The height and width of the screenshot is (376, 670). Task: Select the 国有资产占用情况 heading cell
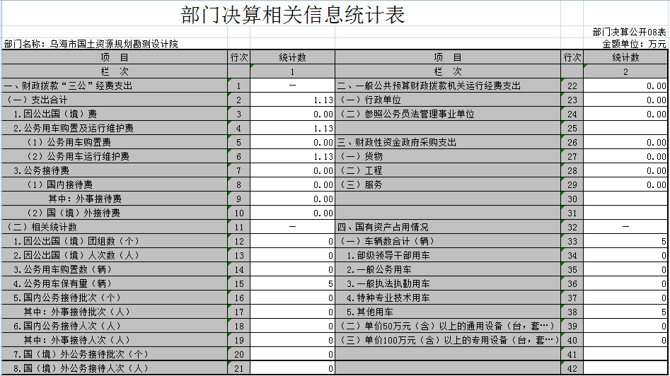(x=447, y=228)
